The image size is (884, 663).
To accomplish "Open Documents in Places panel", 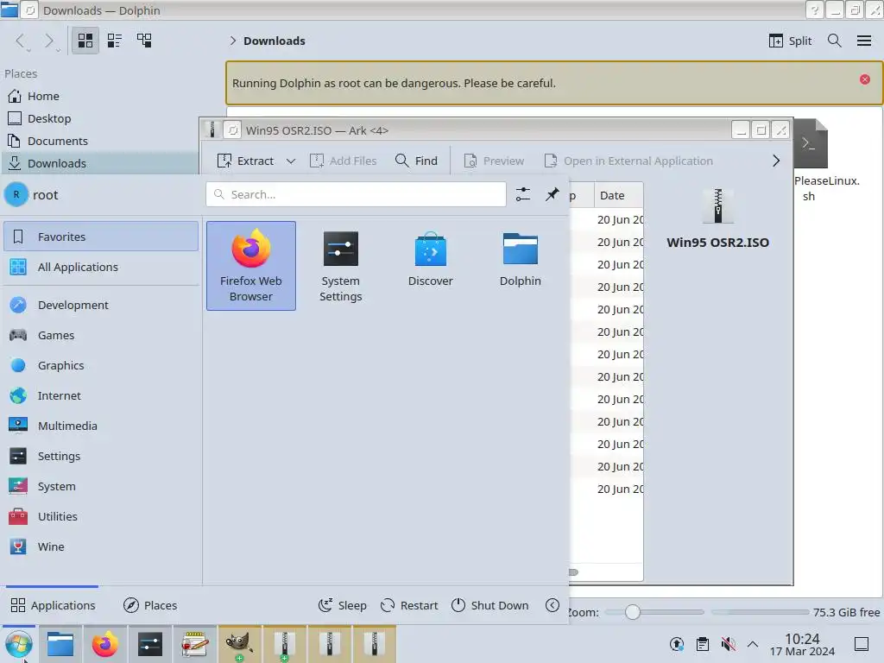I will [101, 141].
